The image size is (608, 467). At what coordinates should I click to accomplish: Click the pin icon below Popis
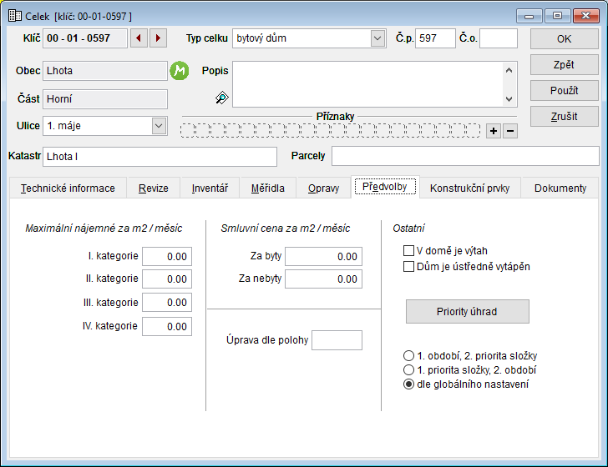220,98
